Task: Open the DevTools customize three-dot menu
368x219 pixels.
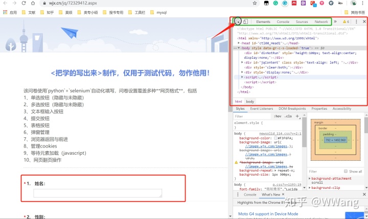Action: [356, 21]
